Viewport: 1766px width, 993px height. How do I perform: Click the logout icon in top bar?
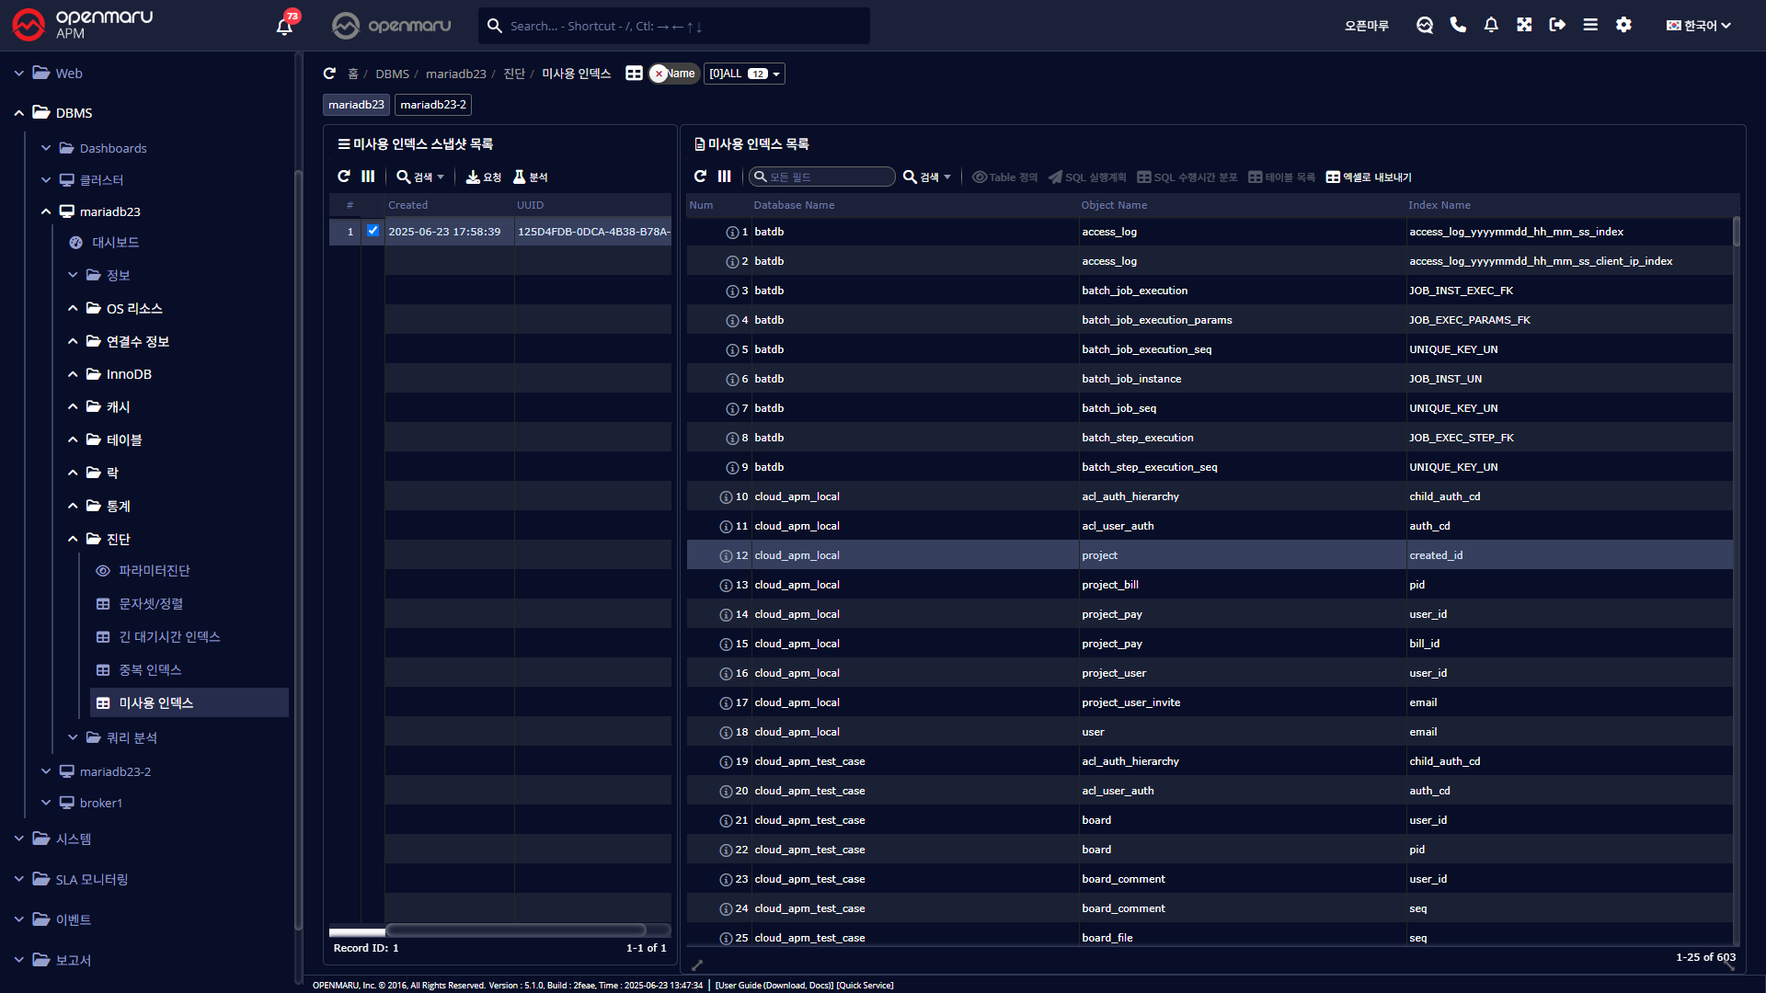click(1557, 25)
